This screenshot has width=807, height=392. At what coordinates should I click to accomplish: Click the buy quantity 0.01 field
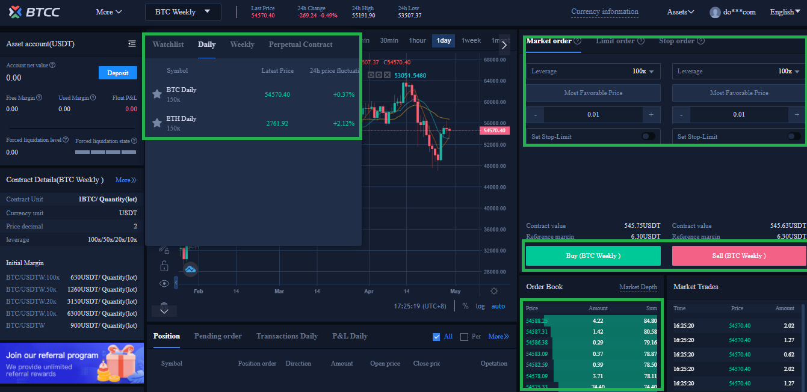[x=593, y=115]
